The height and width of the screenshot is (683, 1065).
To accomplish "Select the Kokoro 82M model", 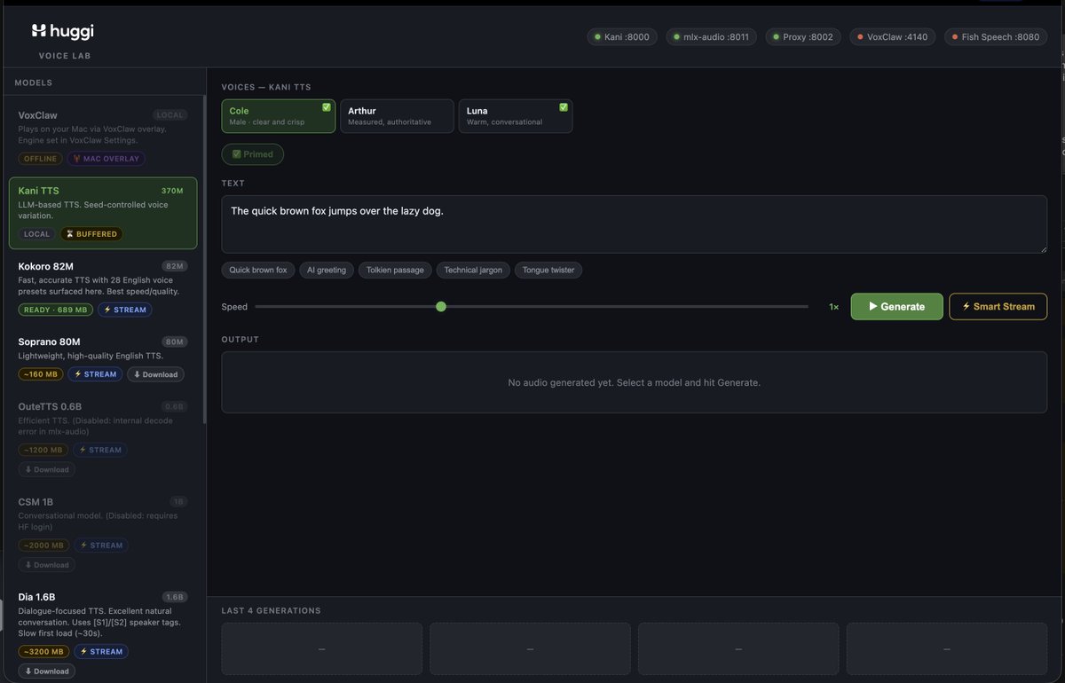I will [x=103, y=288].
